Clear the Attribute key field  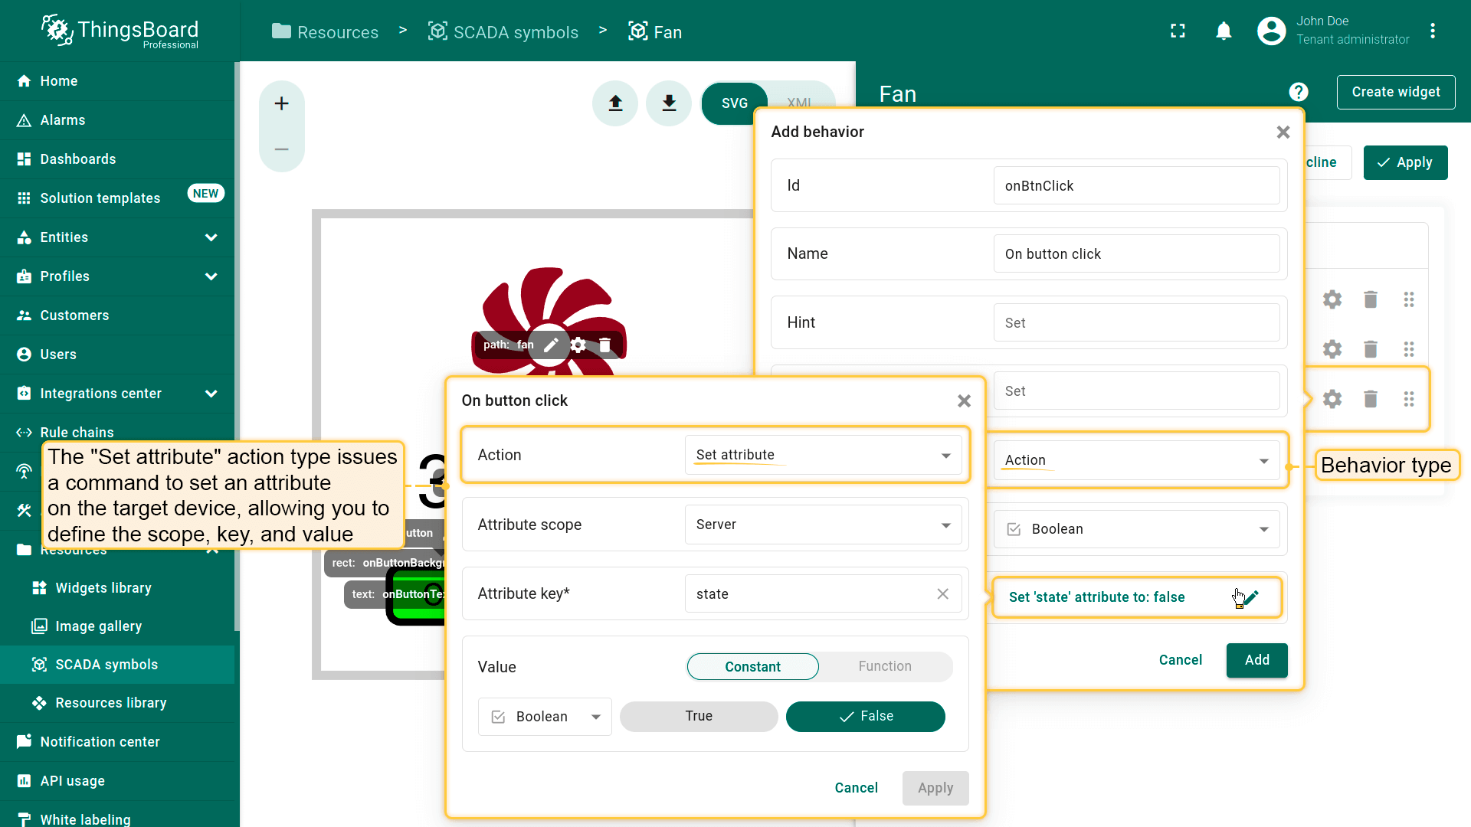(x=942, y=594)
